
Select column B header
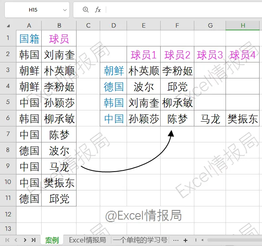click(59, 26)
